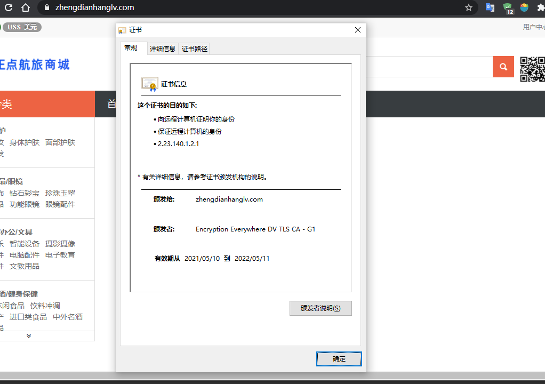Click the 这个证书的目的如下 label
The height and width of the screenshot is (384, 545).
[167, 106]
